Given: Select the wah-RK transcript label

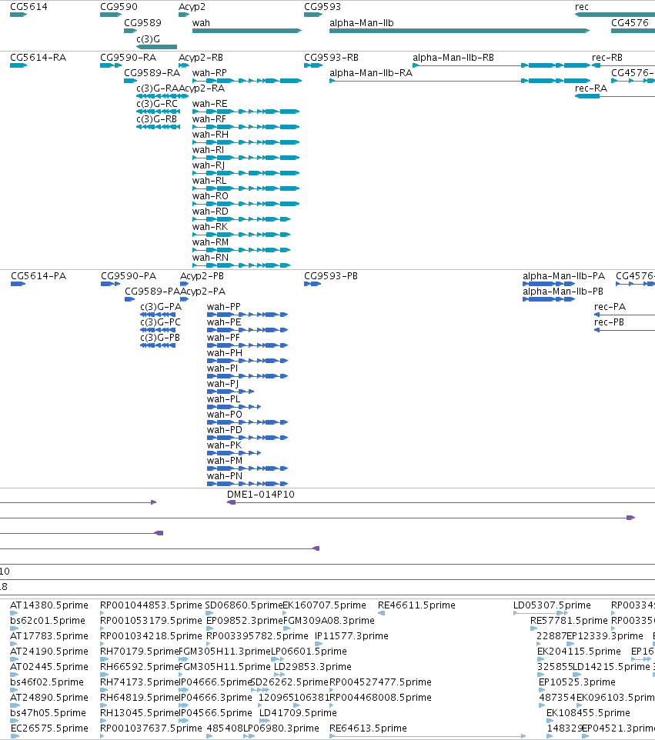Looking at the screenshot, I should coord(210,227).
